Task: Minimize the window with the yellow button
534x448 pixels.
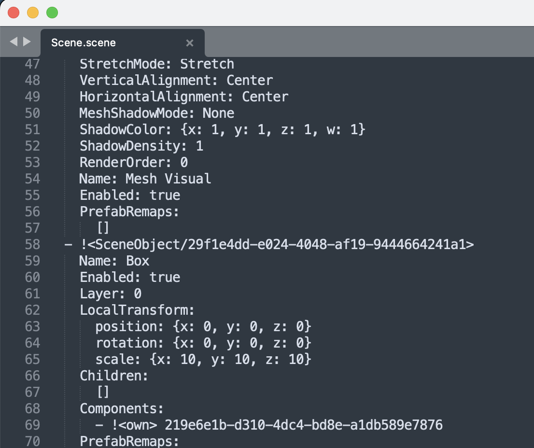Action: tap(33, 13)
